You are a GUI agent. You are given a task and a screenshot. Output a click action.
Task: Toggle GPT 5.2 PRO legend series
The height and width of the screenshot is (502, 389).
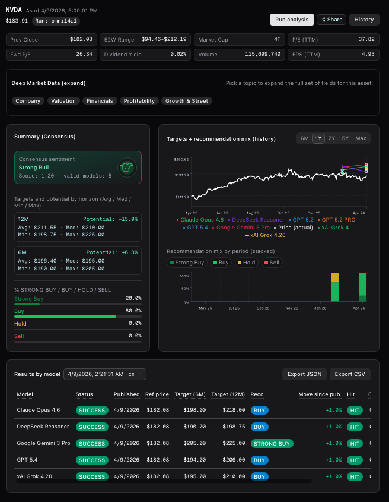pos(336,220)
